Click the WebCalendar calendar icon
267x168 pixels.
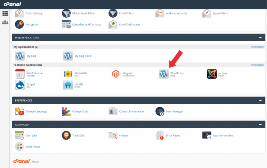coord(20,74)
